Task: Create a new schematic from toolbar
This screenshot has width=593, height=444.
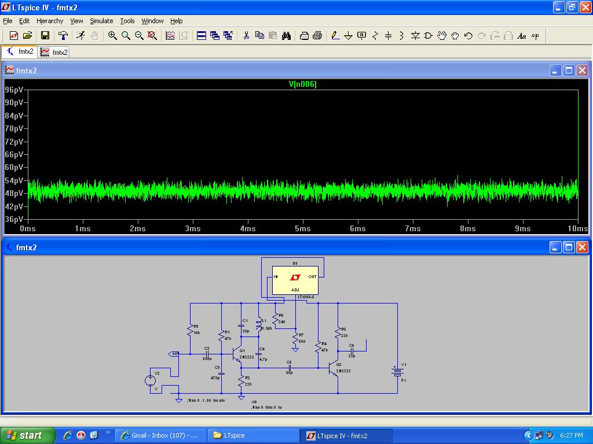Action: (x=14, y=35)
